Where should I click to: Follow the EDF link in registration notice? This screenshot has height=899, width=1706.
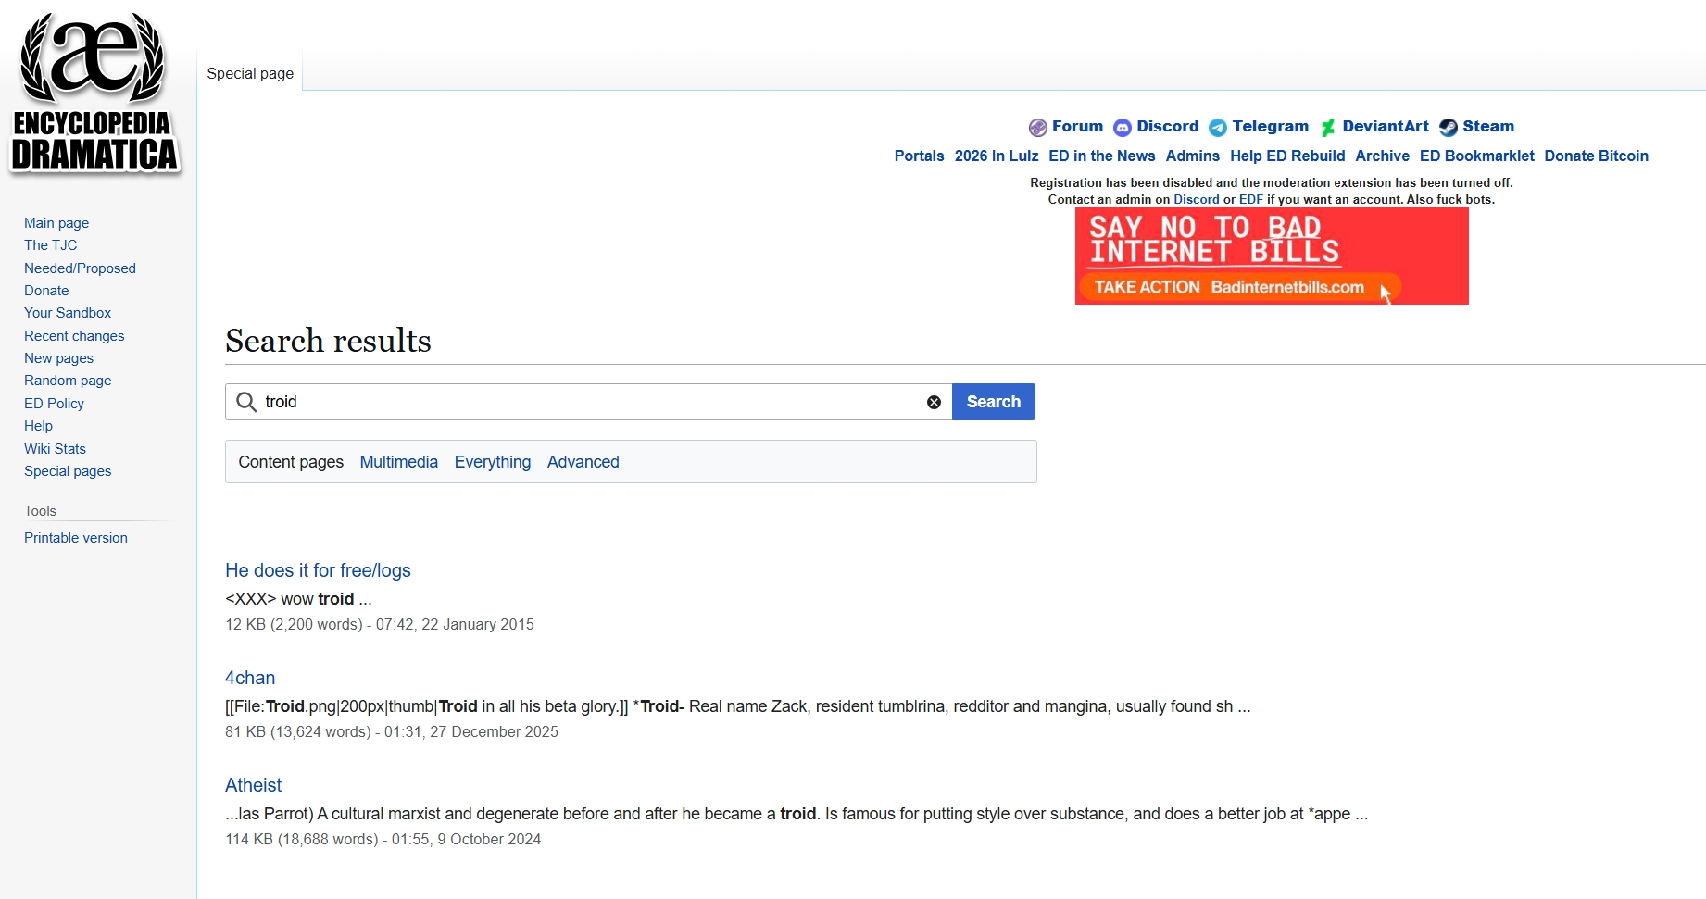[1251, 199]
